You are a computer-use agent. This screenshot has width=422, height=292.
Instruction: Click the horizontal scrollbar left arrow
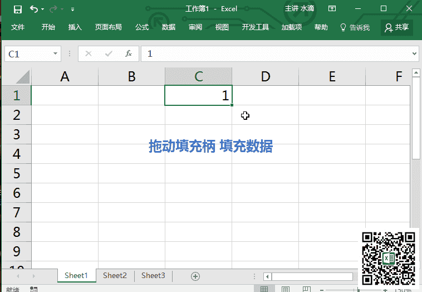point(267,276)
